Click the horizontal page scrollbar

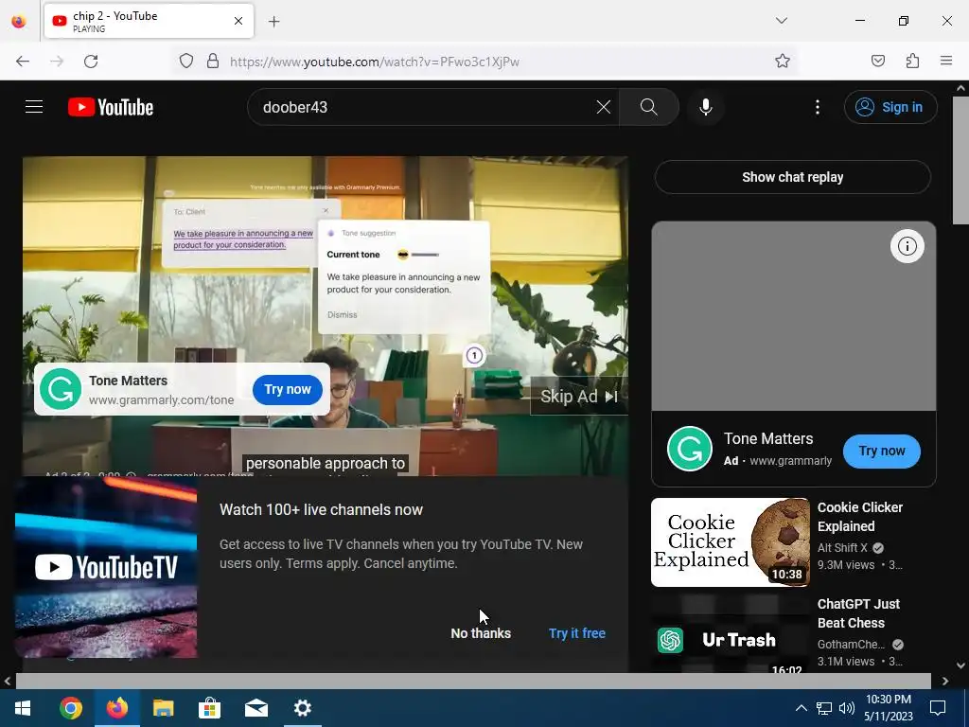point(473,681)
